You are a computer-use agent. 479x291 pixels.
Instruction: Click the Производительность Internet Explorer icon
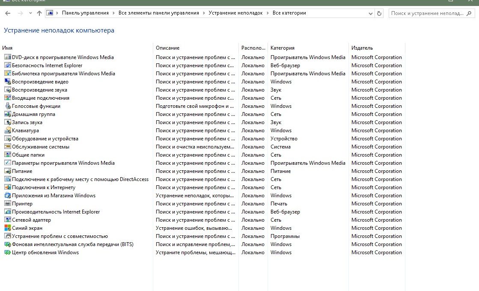8,211
